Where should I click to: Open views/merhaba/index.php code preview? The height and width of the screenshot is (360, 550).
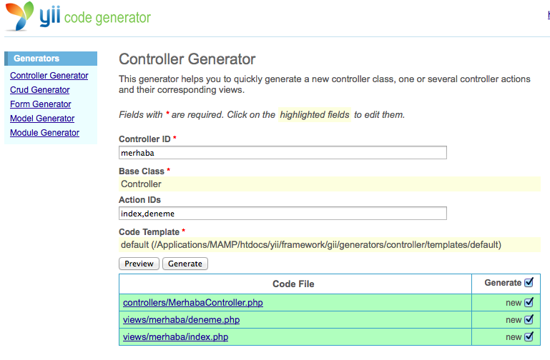(175, 337)
